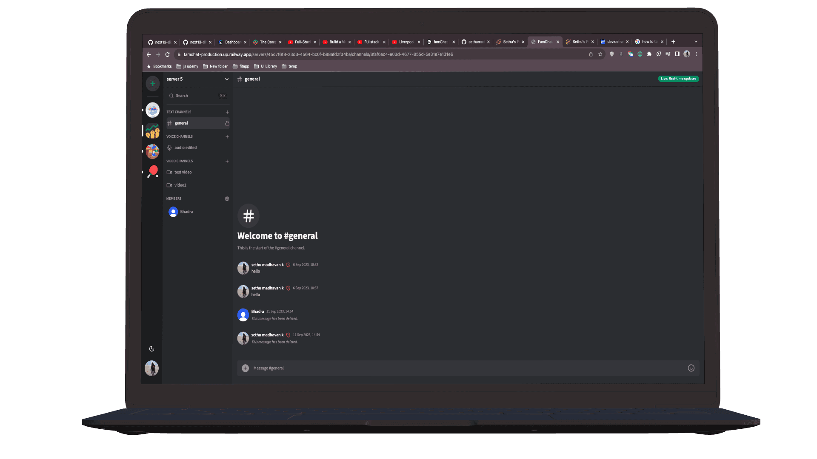Switch to the Liverpool browser tab
The height and width of the screenshot is (459, 817).
[x=406, y=42]
